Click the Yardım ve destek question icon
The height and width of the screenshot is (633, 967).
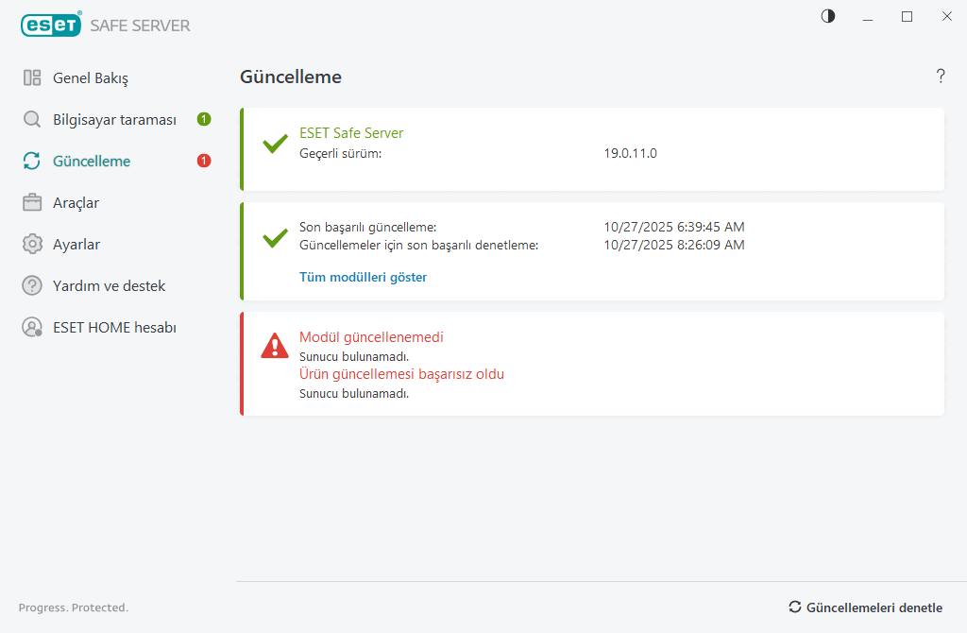coord(32,285)
